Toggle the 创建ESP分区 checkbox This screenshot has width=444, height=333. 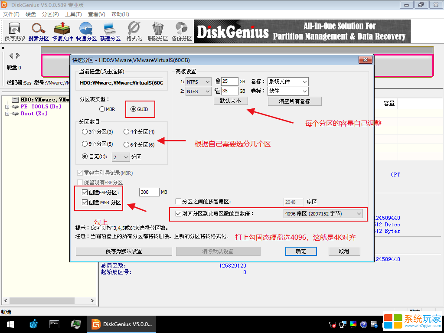click(85, 192)
